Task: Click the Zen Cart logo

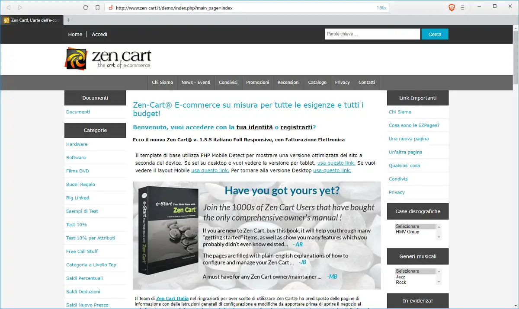Action: pyautogui.click(x=108, y=59)
